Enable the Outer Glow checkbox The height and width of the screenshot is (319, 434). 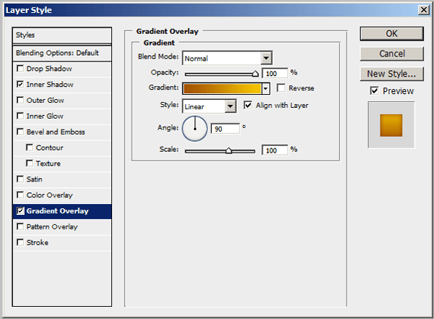pyautogui.click(x=20, y=100)
